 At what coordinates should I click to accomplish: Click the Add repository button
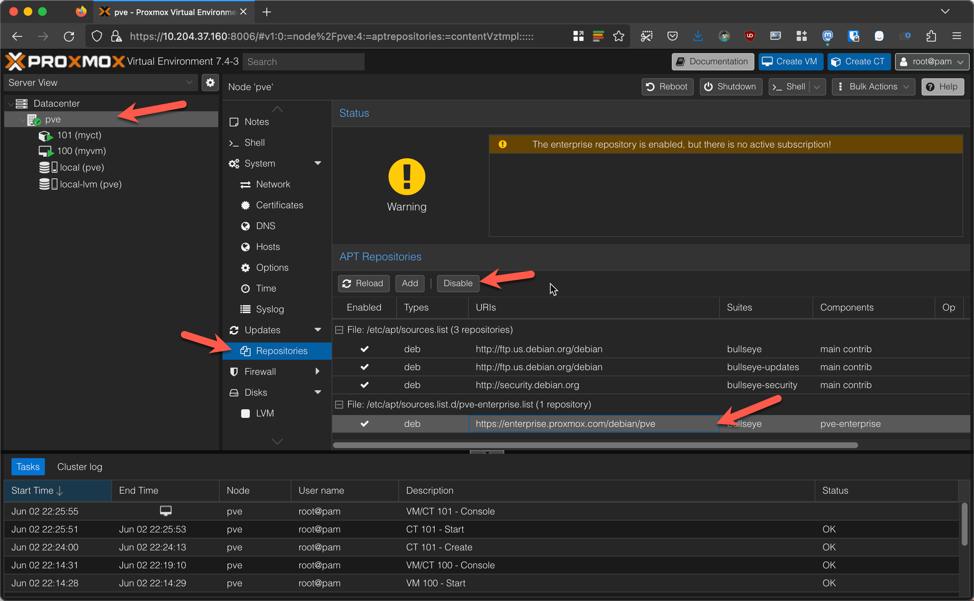tap(409, 283)
